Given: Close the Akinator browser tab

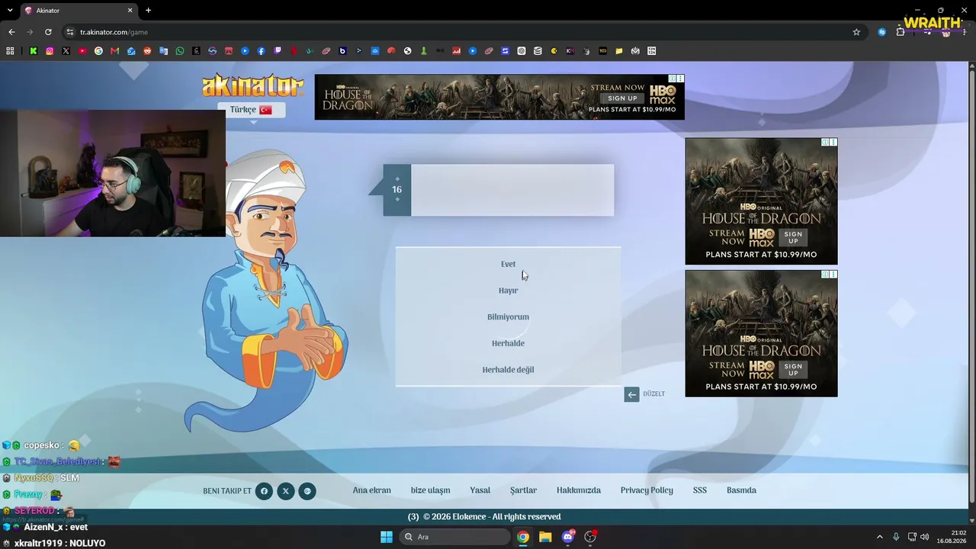Looking at the screenshot, I should (130, 11).
